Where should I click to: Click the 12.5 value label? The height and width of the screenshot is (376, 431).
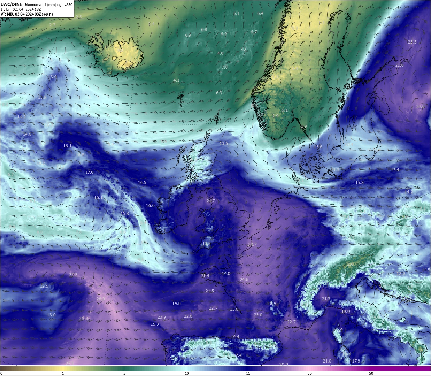click(x=44, y=286)
